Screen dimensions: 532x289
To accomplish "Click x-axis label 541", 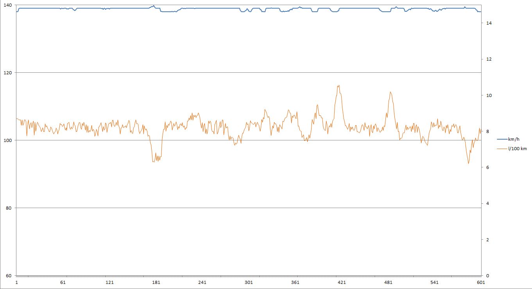I will point(434,283).
